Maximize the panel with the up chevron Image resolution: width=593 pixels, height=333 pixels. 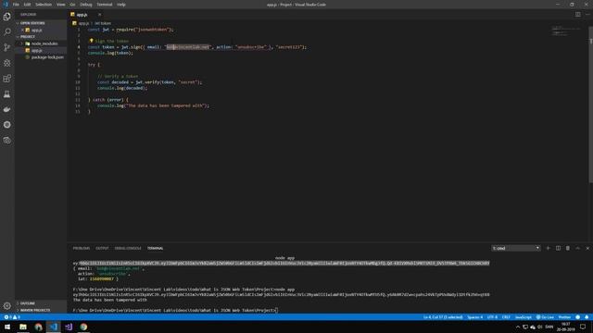point(577,248)
